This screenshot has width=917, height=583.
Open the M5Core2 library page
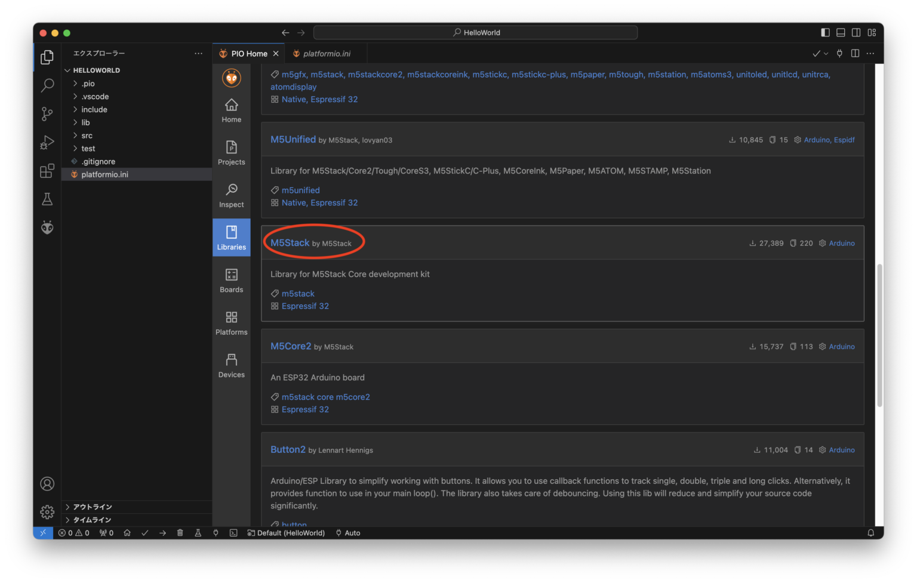click(291, 346)
